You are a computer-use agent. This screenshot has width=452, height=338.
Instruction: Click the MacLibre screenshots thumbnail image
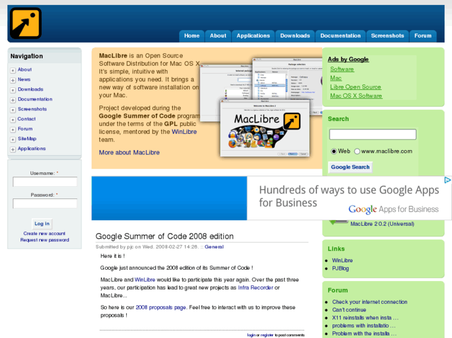click(x=261, y=107)
